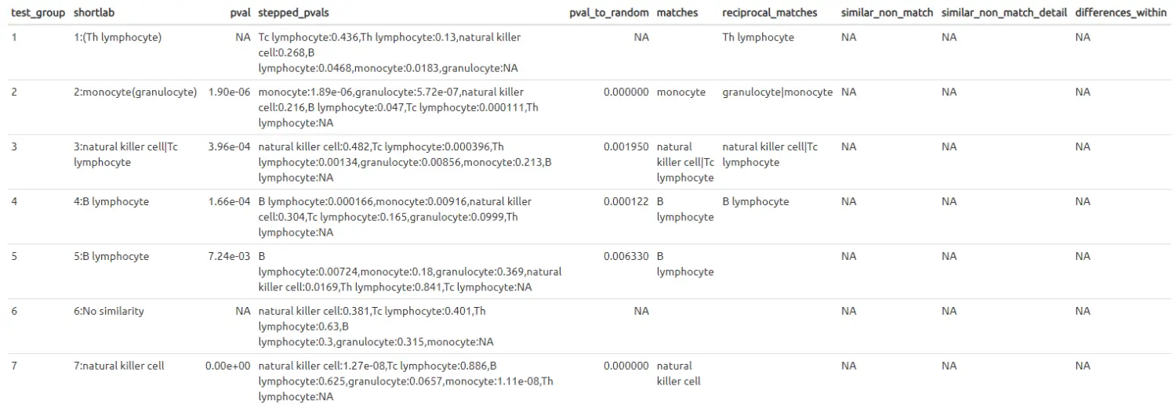1176x408 pixels.
Task: Select the '7:natural killer cell' shortlab cell
Action: (119, 366)
